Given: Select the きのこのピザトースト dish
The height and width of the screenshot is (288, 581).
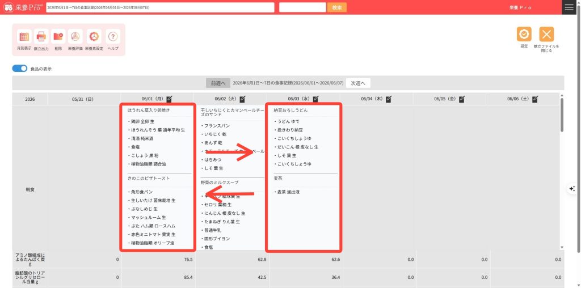Looking at the screenshot, I should click(148, 179).
